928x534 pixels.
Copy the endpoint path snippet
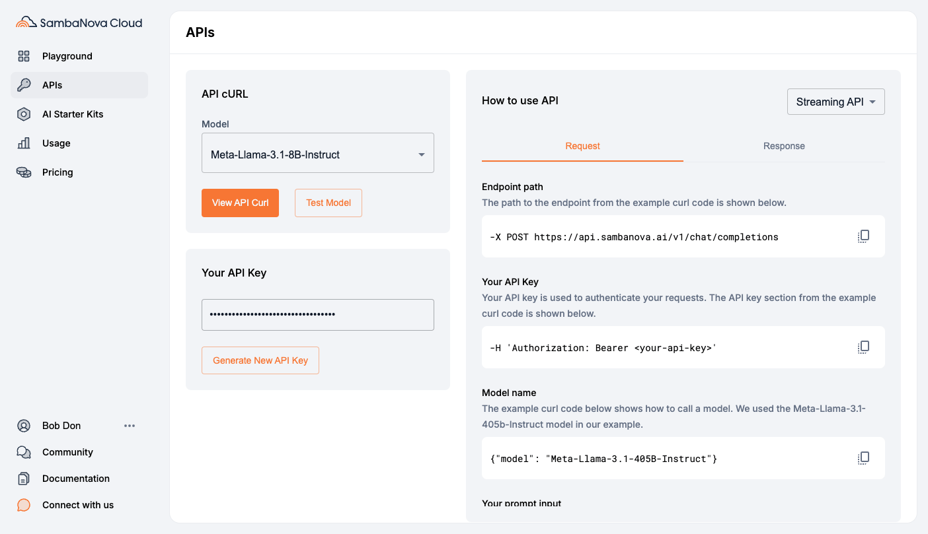tap(863, 236)
